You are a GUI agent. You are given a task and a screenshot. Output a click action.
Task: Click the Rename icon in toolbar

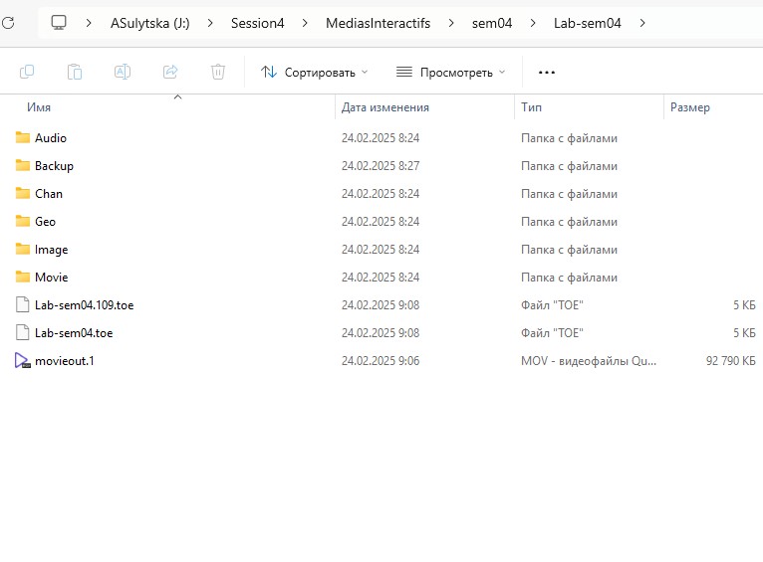click(x=123, y=72)
